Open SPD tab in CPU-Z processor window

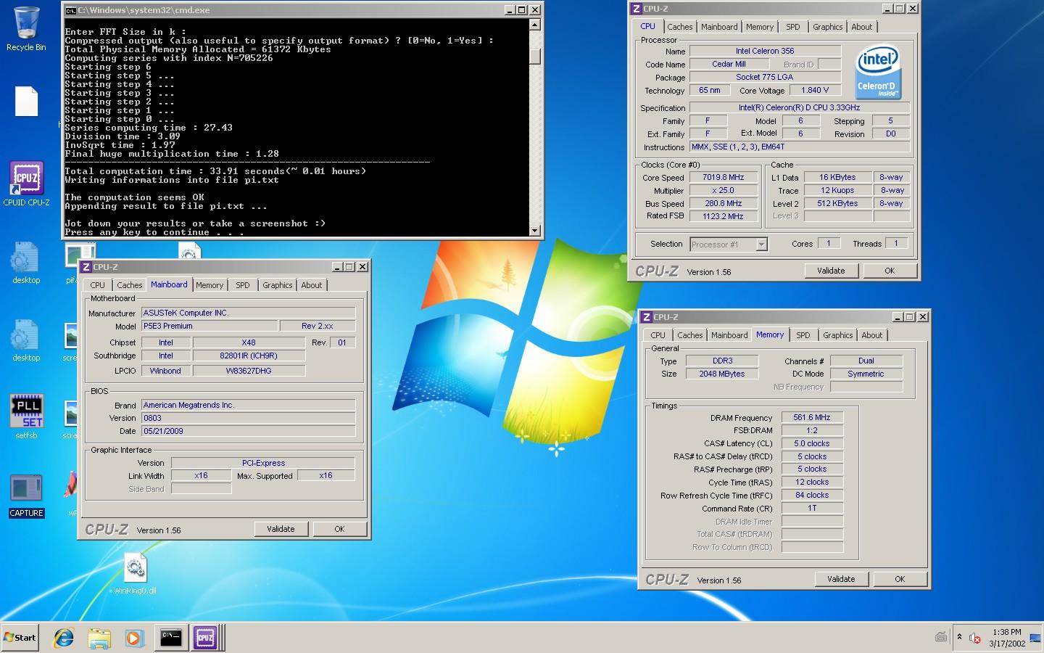(793, 27)
